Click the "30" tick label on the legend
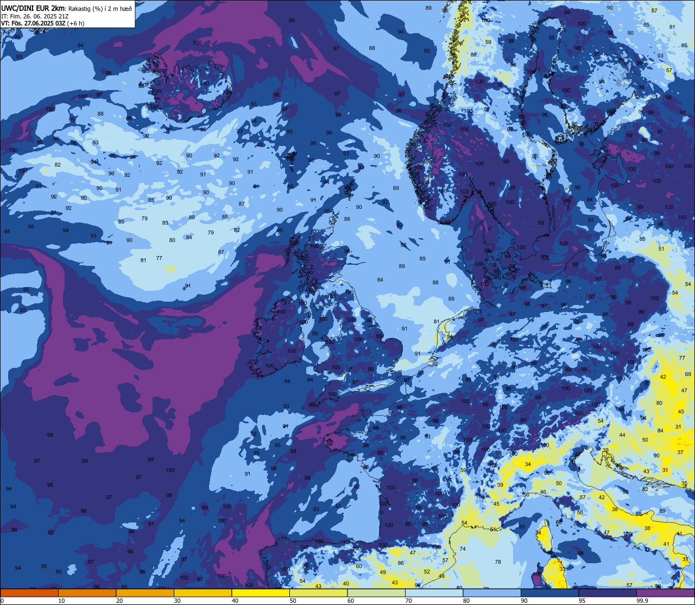The width and height of the screenshot is (695, 605). (x=177, y=601)
